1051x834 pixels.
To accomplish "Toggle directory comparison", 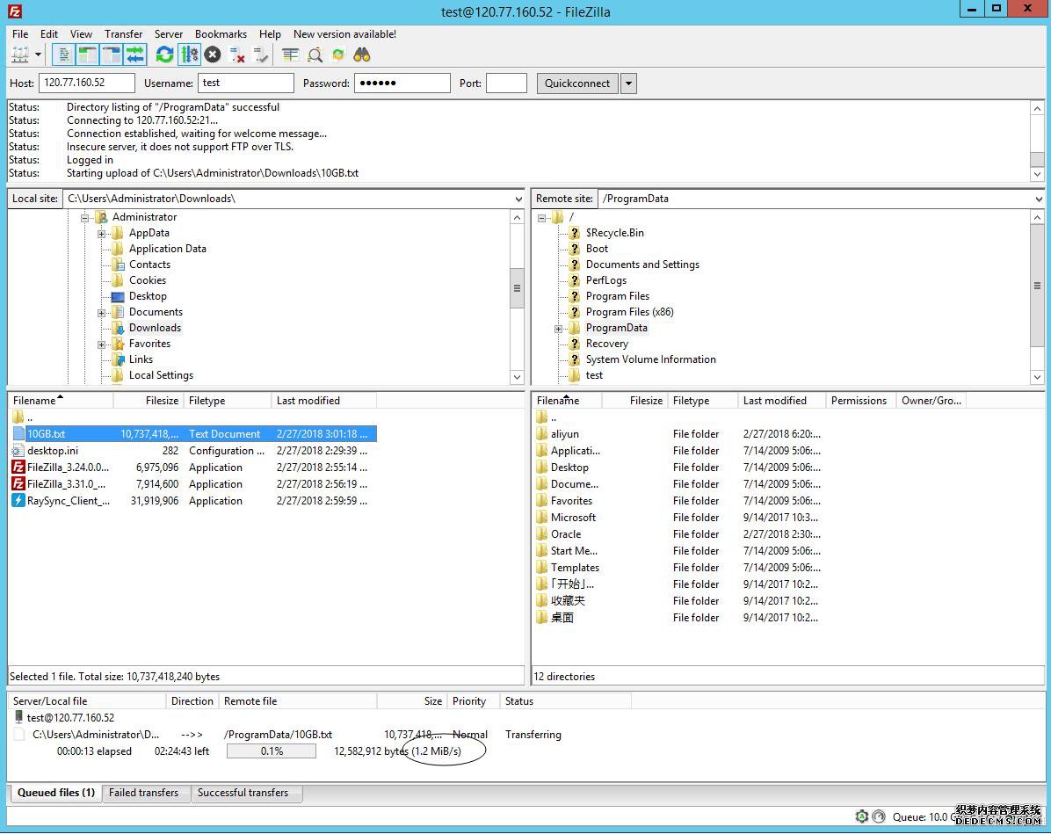I will (315, 55).
